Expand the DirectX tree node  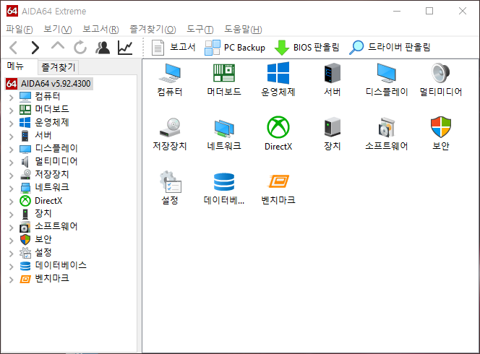pyautogui.click(x=12, y=202)
